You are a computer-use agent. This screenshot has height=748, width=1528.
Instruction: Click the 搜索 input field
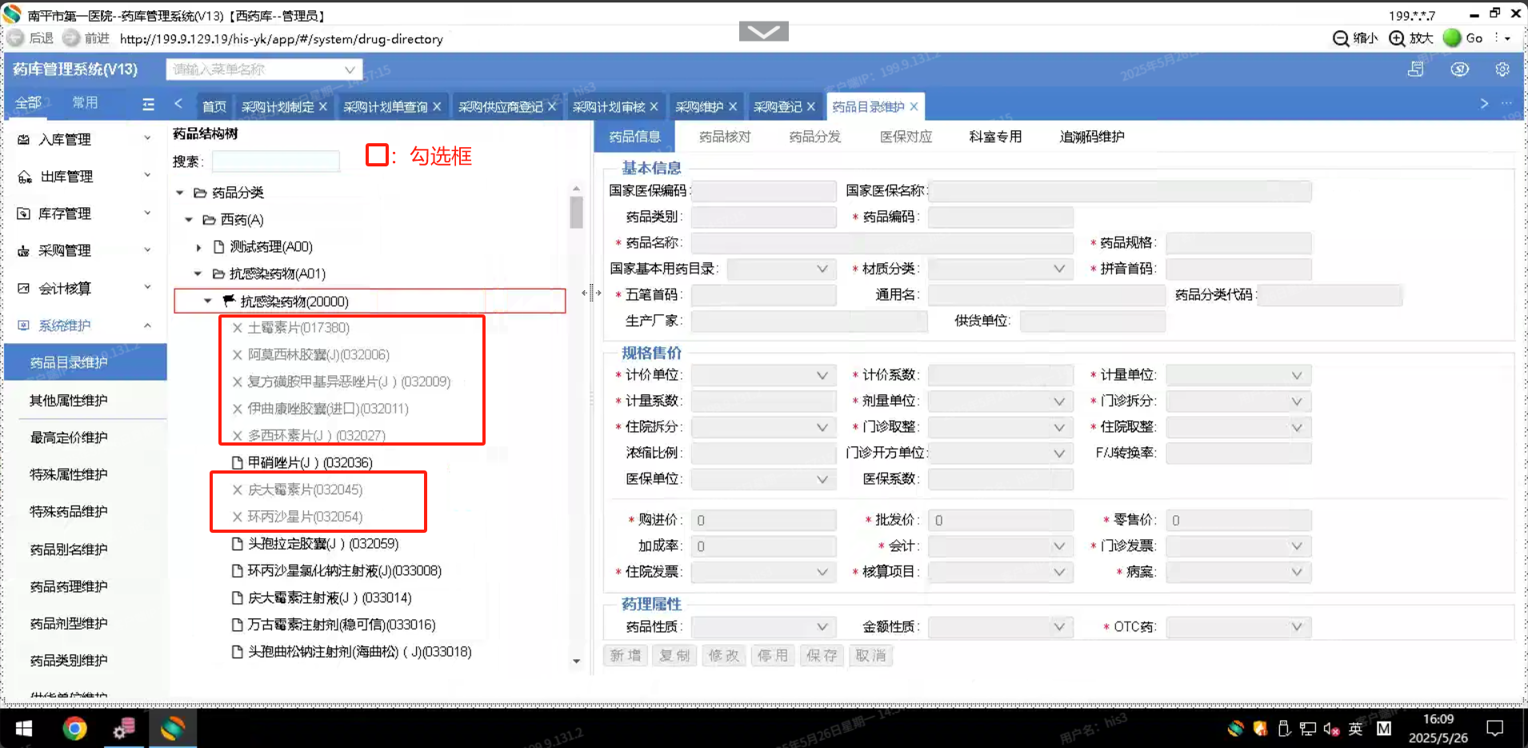[276, 162]
